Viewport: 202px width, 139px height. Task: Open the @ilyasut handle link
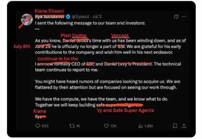tap(80, 16)
